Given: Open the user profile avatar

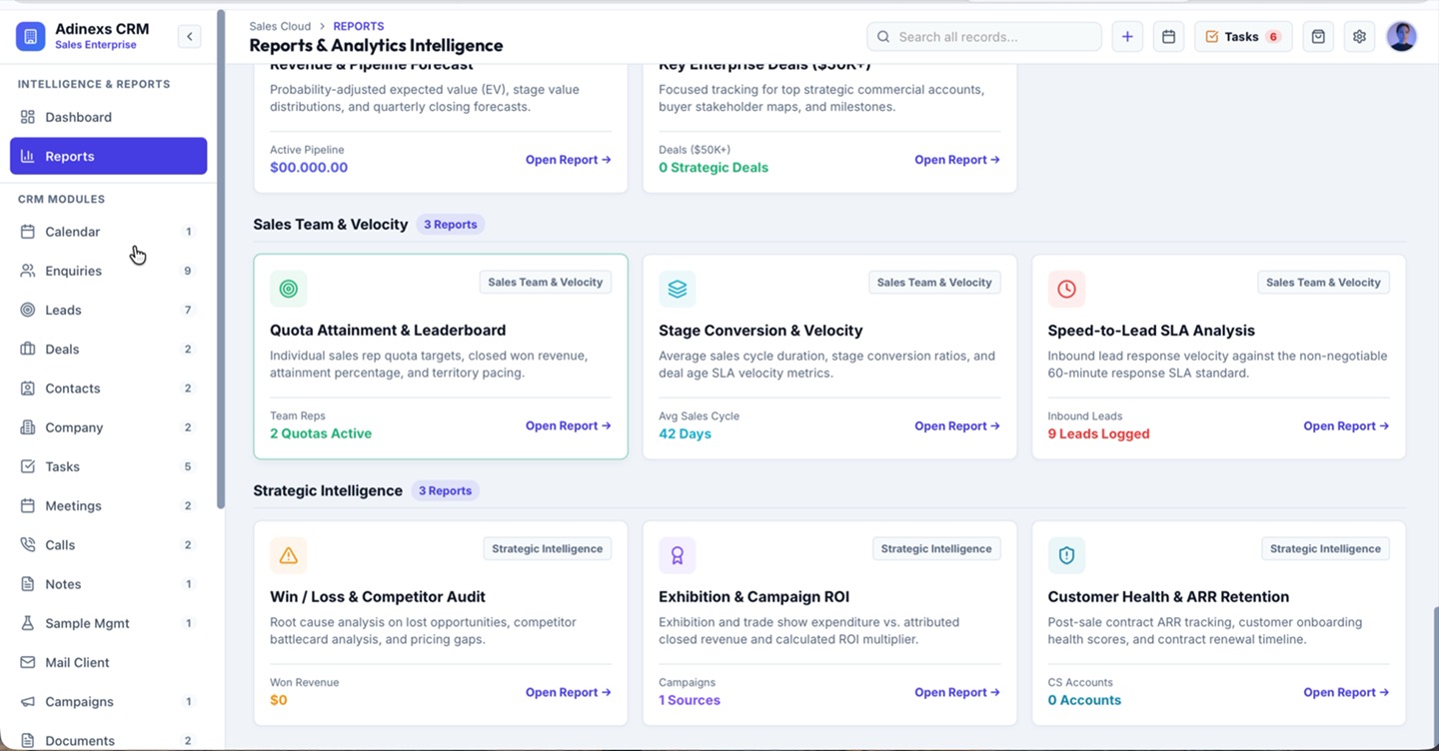Looking at the screenshot, I should pos(1402,37).
